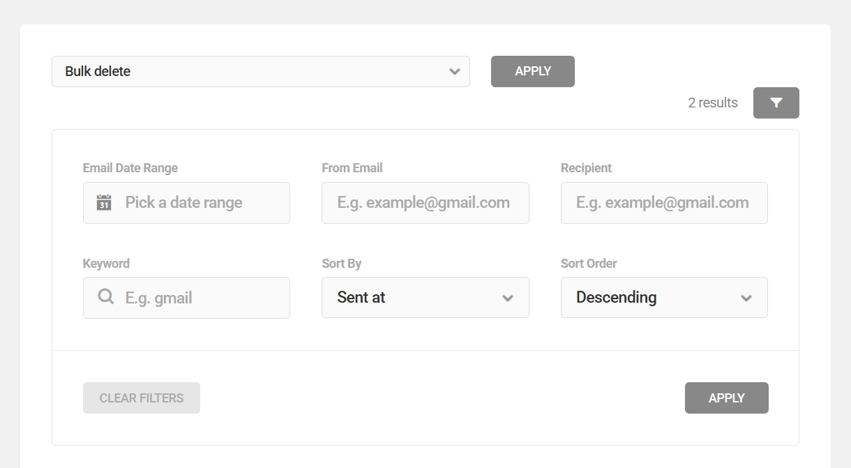
Task: Click the chevron on Sort Order selector
Action: [x=746, y=297]
